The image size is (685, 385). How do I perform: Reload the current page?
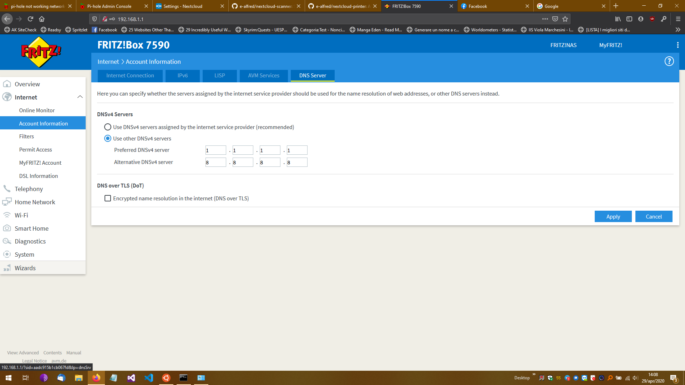pyautogui.click(x=30, y=19)
